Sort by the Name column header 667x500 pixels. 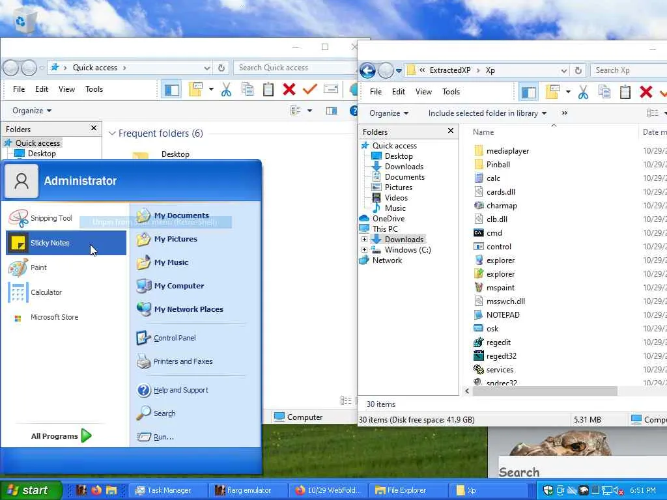click(483, 132)
